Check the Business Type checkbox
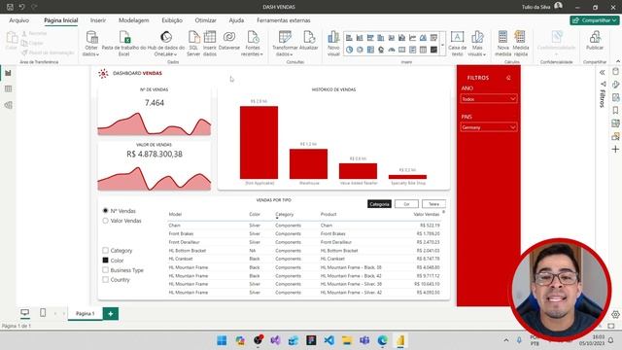The image size is (622, 350). pos(106,270)
